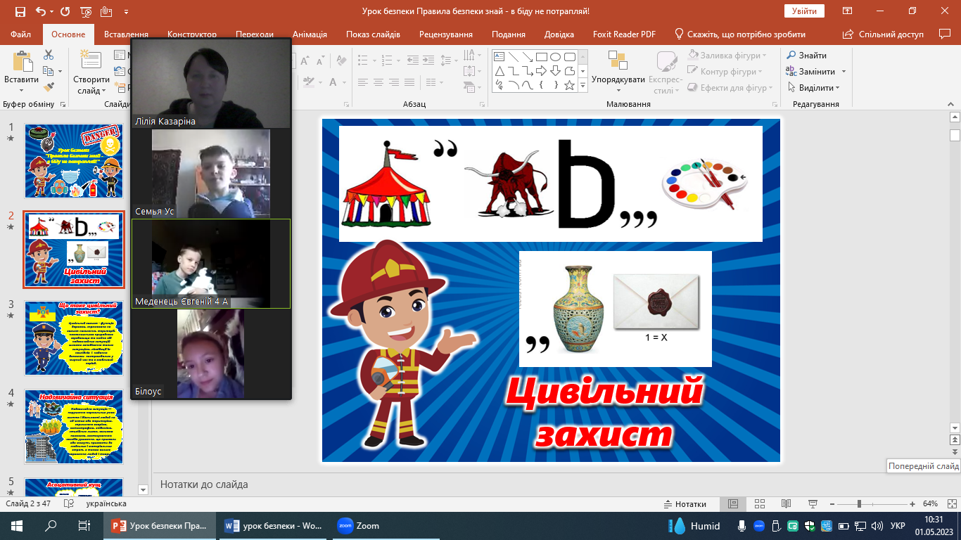This screenshot has width=961, height=540.
Task: Click the zoom in plus button
Action: coord(912,504)
